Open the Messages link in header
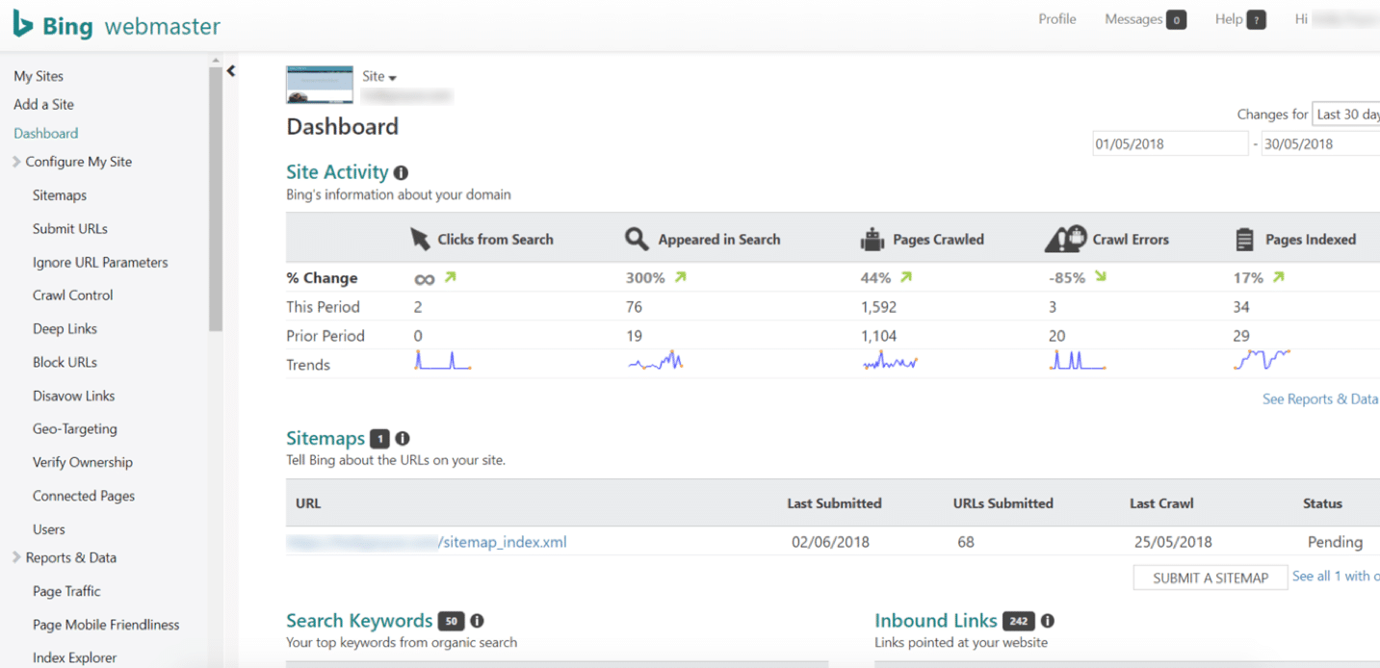 click(x=1133, y=19)
